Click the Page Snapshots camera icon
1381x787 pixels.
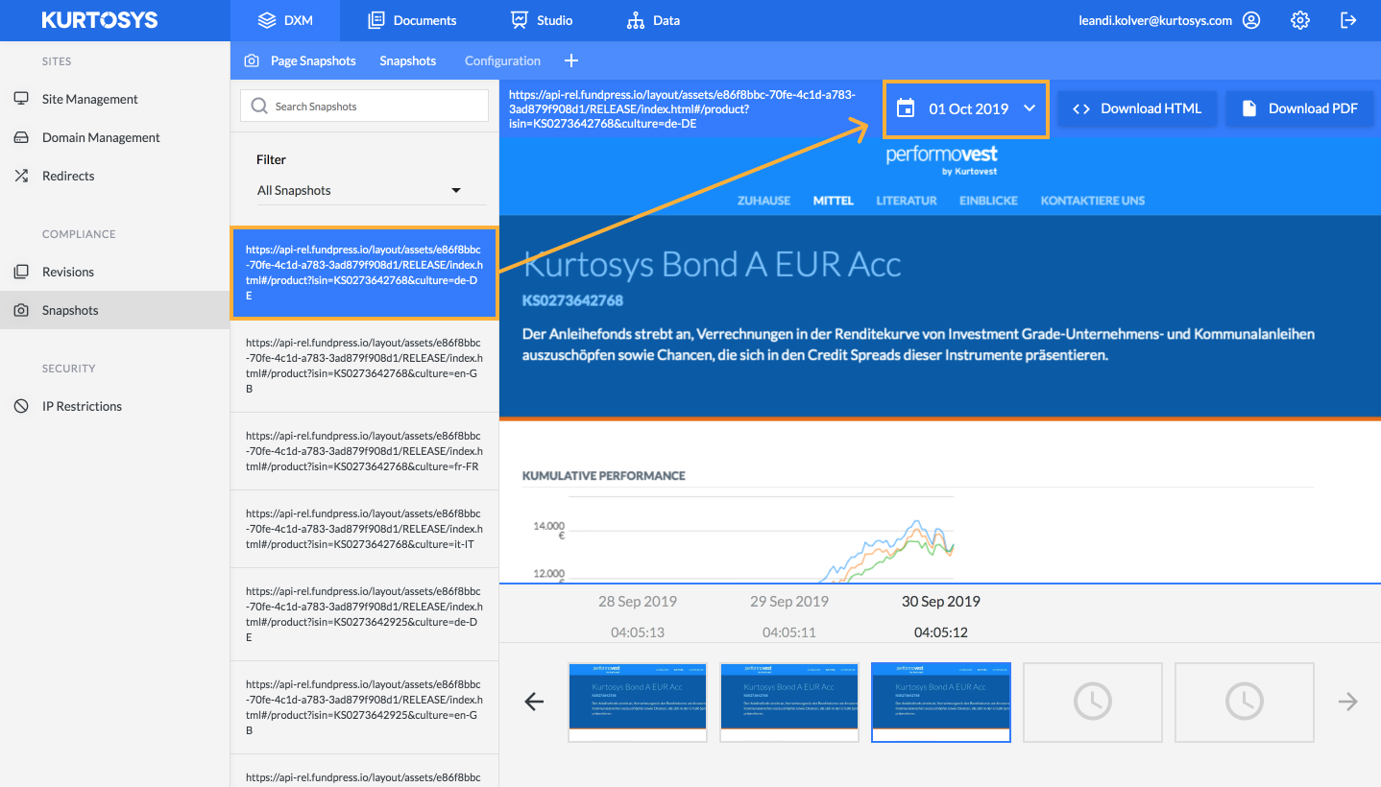pyautogui.click(x=252, y=60)
